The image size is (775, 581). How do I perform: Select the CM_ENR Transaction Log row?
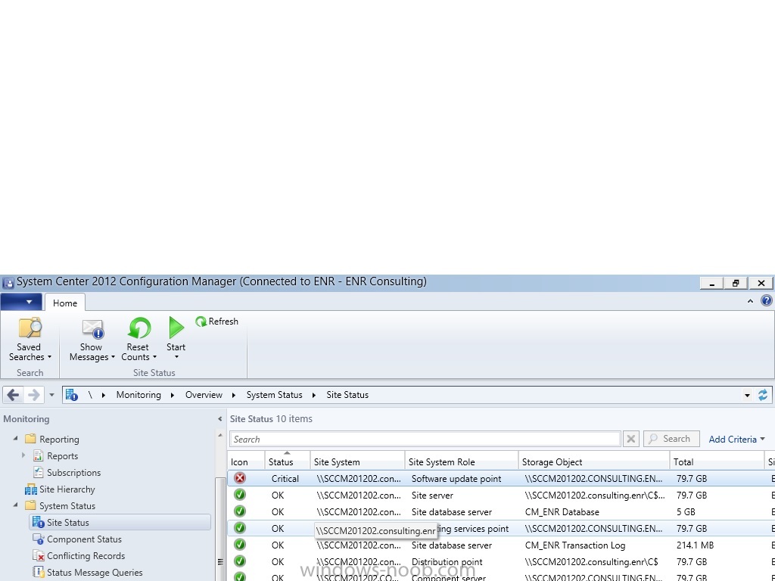tap(501, 545)
